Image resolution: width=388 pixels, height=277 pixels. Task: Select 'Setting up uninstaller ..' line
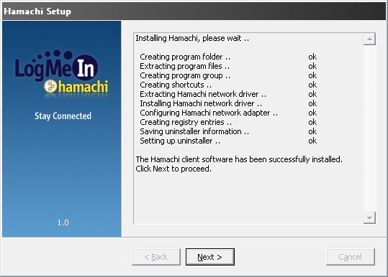point(180,141)
